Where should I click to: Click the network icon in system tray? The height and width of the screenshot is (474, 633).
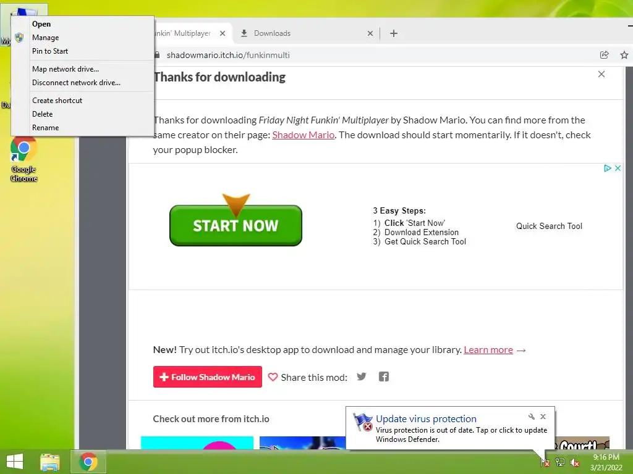click(560, 462)
